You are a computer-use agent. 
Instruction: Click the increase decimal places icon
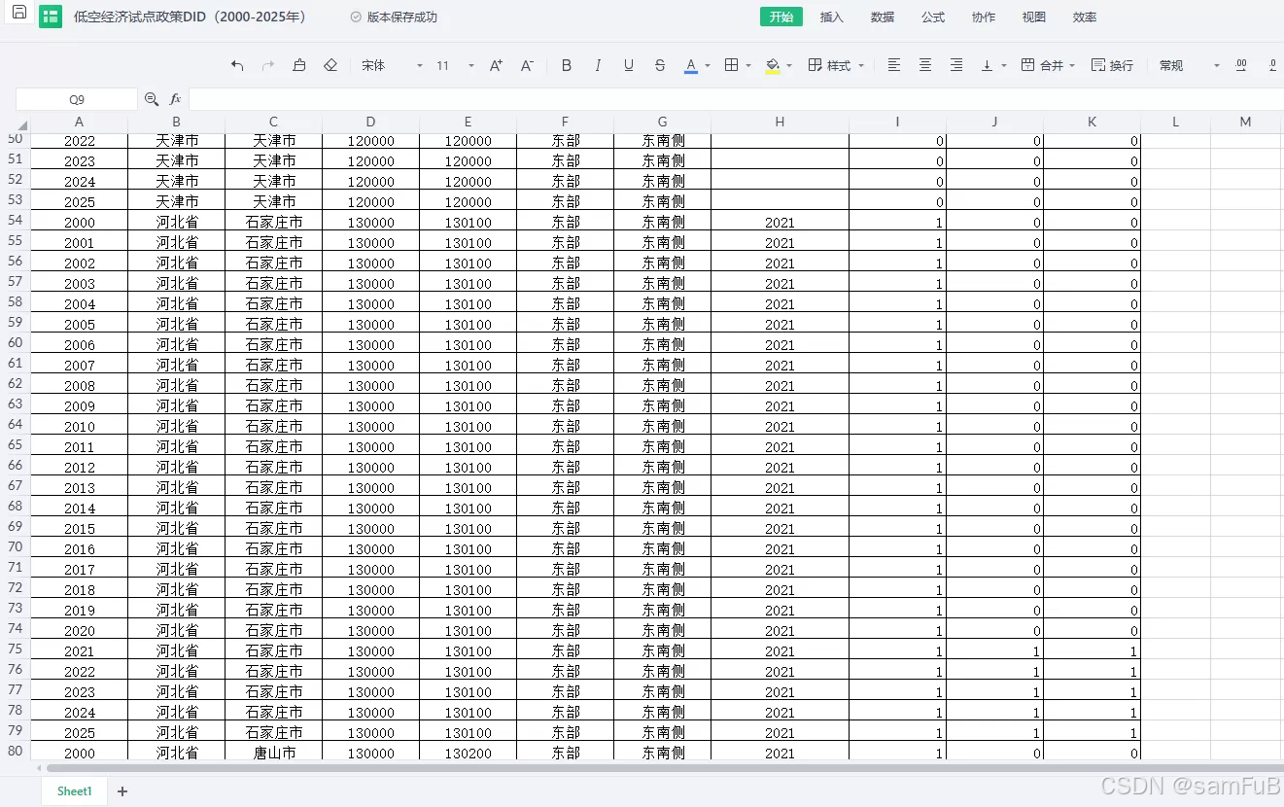[x=1241, y=65]
